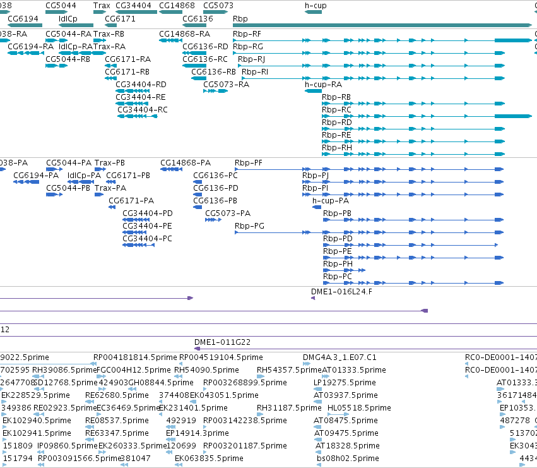Select the 'DME1-011G22' clone label

point(222,342)
